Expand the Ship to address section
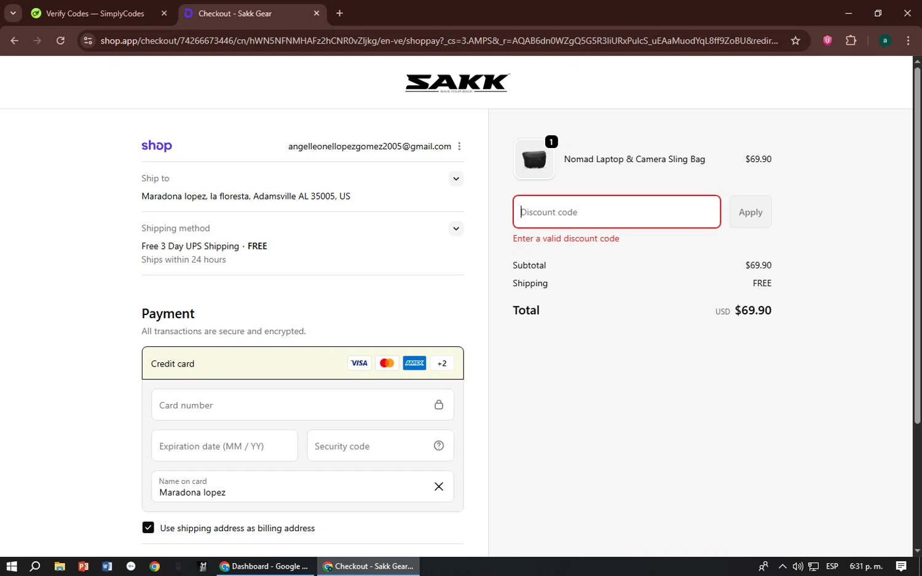This screenshot has width=922, height=576. coord(455,179)
